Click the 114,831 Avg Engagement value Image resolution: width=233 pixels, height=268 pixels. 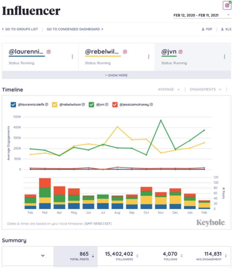[213, 254]
